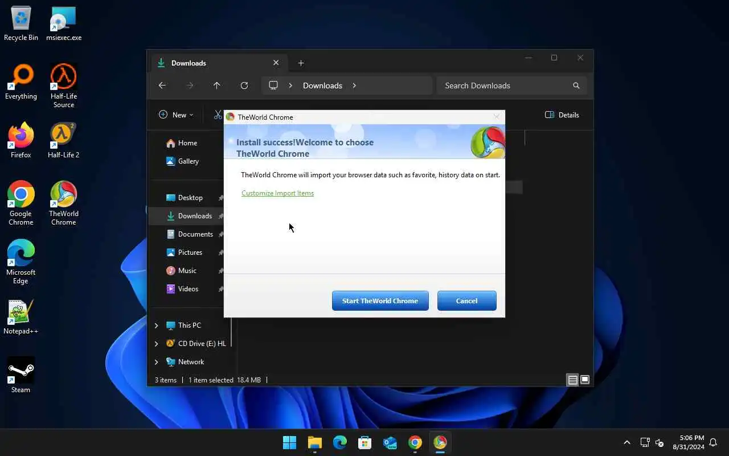Screen dimensions: 729x456
Task: Open the clock showing 5:06 PM
Action: pyautogui.click(x=689, y=442)
